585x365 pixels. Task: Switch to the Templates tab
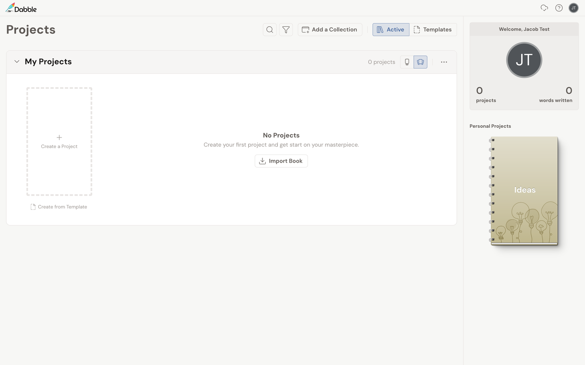click(433, 30)
